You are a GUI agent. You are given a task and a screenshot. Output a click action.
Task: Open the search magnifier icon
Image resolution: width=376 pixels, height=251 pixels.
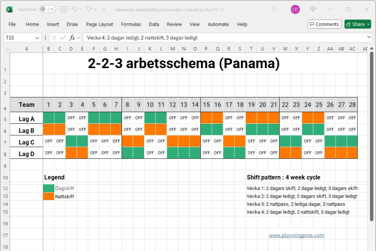pyautogui.click(x=274, y=9)
